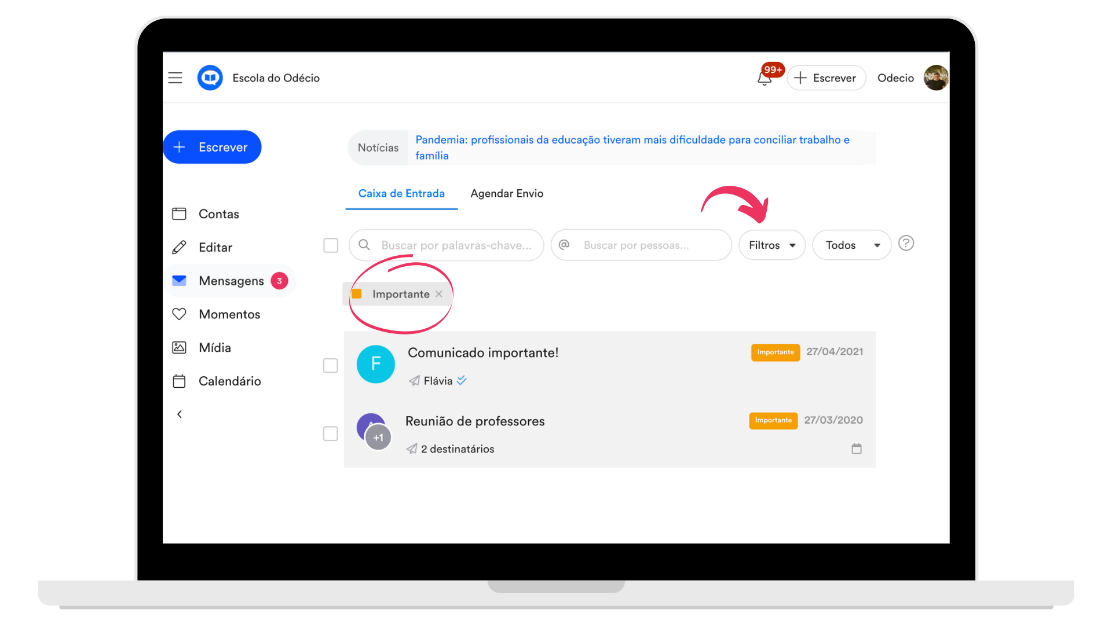Screen dimensions: 1112x625
Task: Click the blue Escrever button in sidebar
Action: tap(212, 147)
